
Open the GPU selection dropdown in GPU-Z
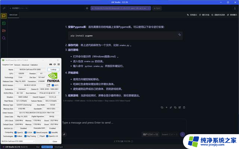click(18, 141)
